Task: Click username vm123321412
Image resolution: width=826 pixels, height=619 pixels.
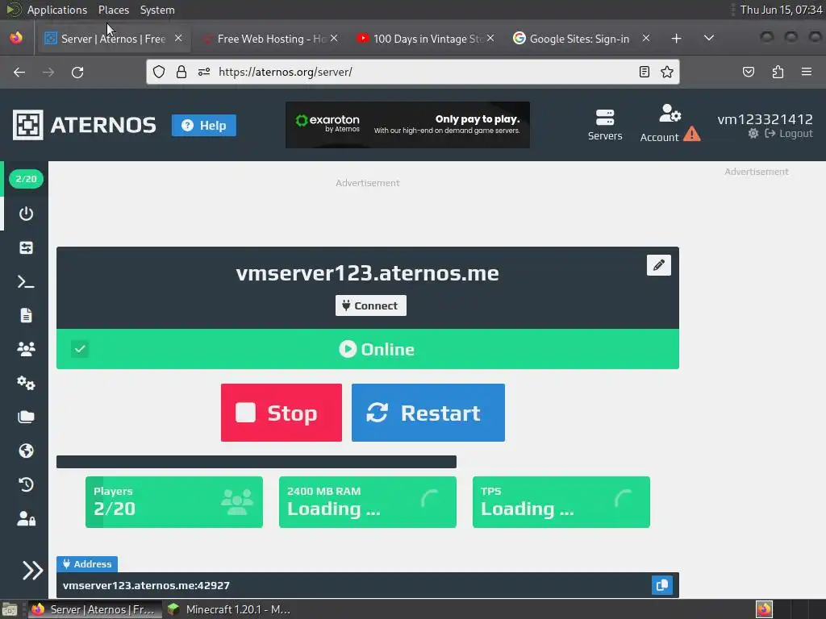Action: (765, 119)
